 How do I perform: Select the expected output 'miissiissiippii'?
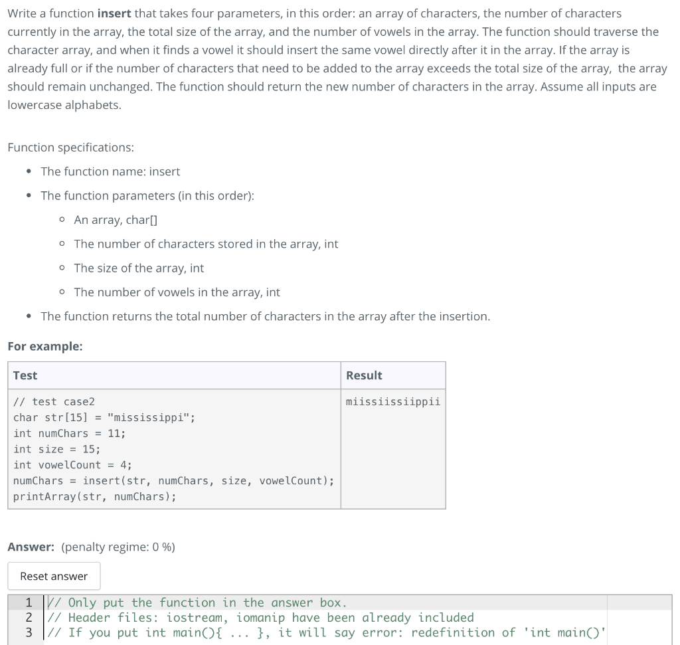[392, 401]
